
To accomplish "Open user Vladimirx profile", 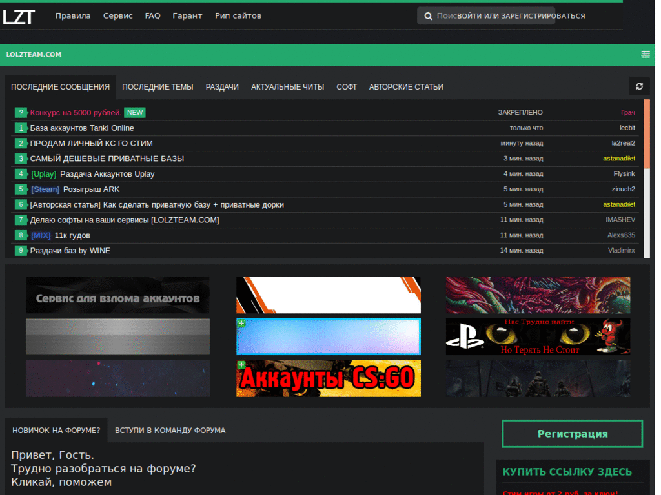I will point(622,251).
